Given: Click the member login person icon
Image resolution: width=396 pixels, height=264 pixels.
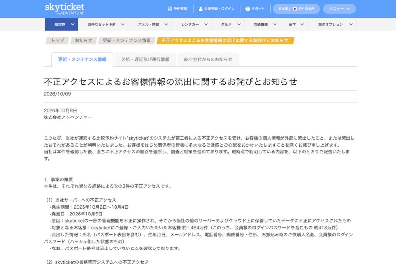Looking at the screenshot, I should coord(201,9).
